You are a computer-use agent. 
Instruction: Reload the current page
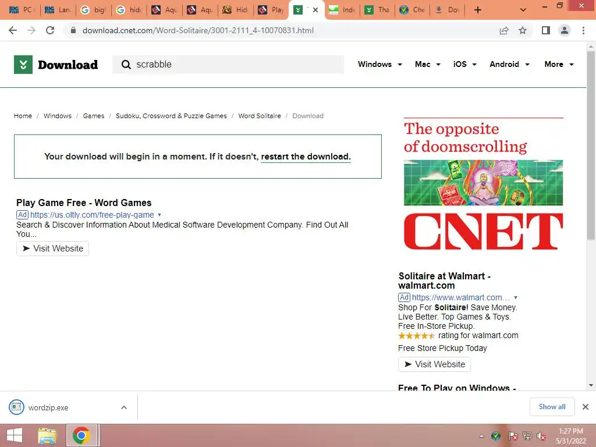[50, 30]
